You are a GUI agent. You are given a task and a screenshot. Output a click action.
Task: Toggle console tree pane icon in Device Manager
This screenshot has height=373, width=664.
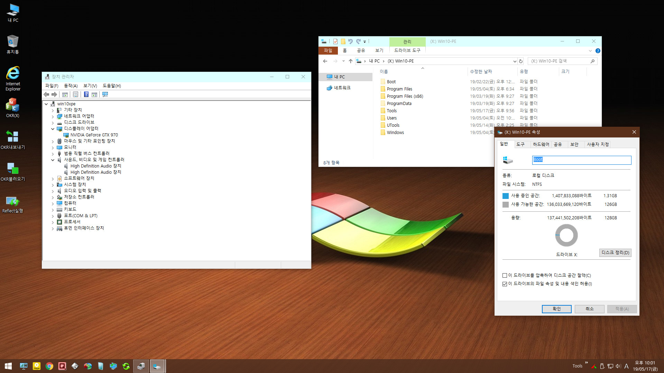pyautogui.click(x=65, y=94)
